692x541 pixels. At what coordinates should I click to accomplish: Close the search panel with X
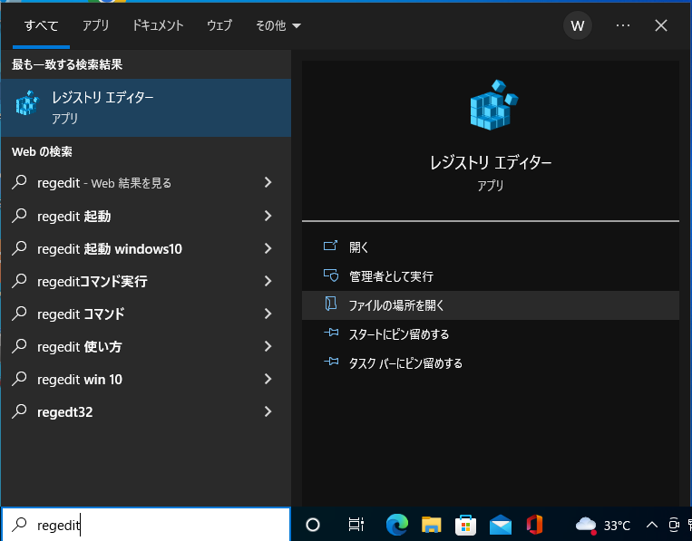660,25
